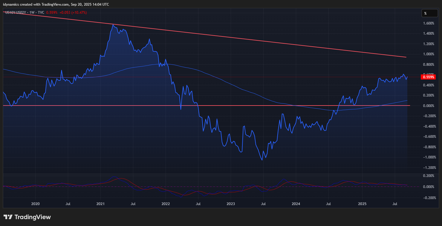Click the 1.000% price scale label

point(428,54)
